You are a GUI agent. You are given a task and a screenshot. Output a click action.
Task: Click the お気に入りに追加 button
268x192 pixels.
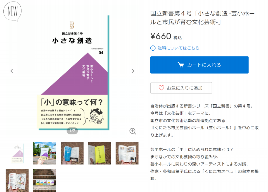coord(181,88)
